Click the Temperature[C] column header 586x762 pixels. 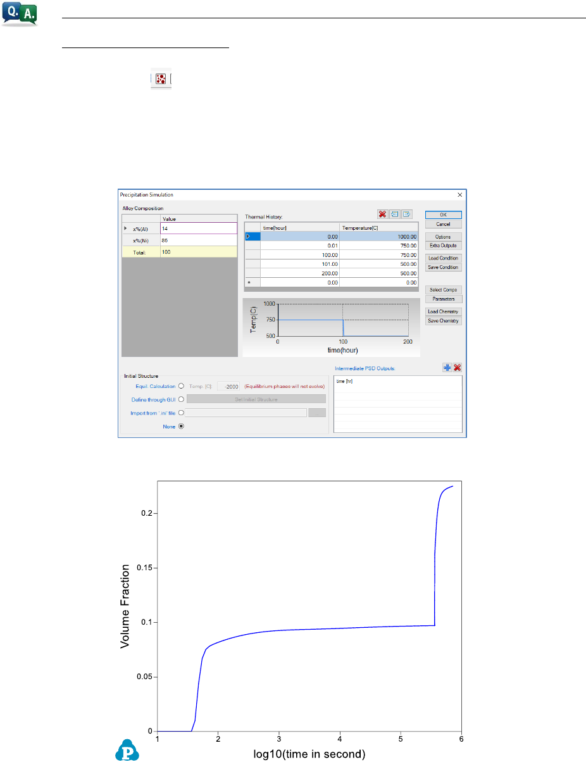point(379,227)
